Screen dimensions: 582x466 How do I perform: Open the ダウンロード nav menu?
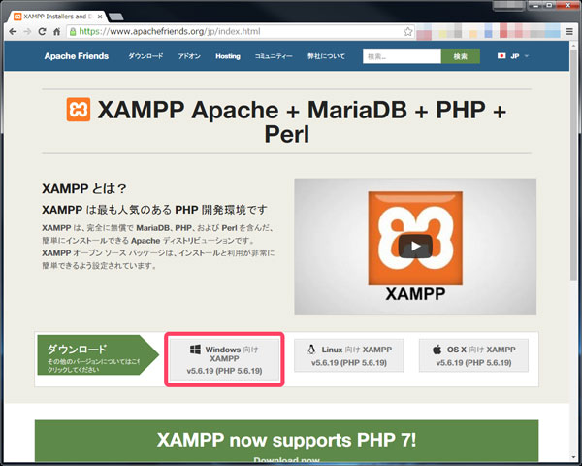[145, 56]
